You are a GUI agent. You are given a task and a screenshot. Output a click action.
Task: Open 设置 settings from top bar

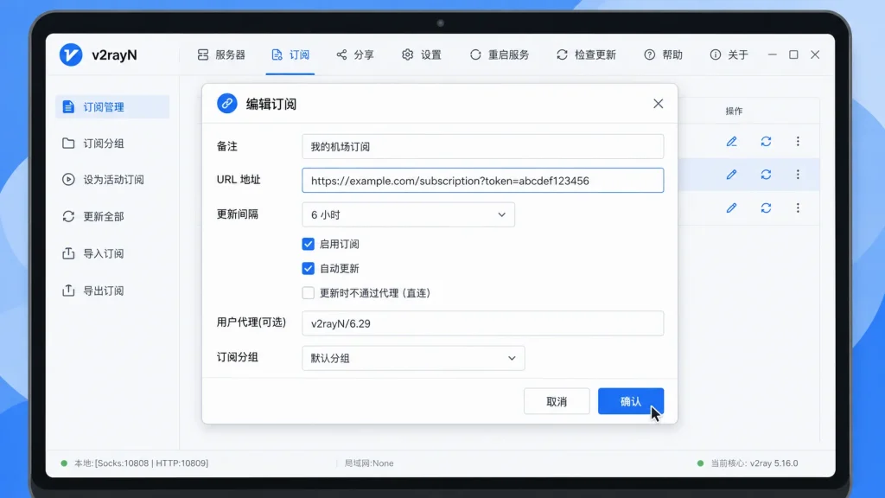coord(422,54)
